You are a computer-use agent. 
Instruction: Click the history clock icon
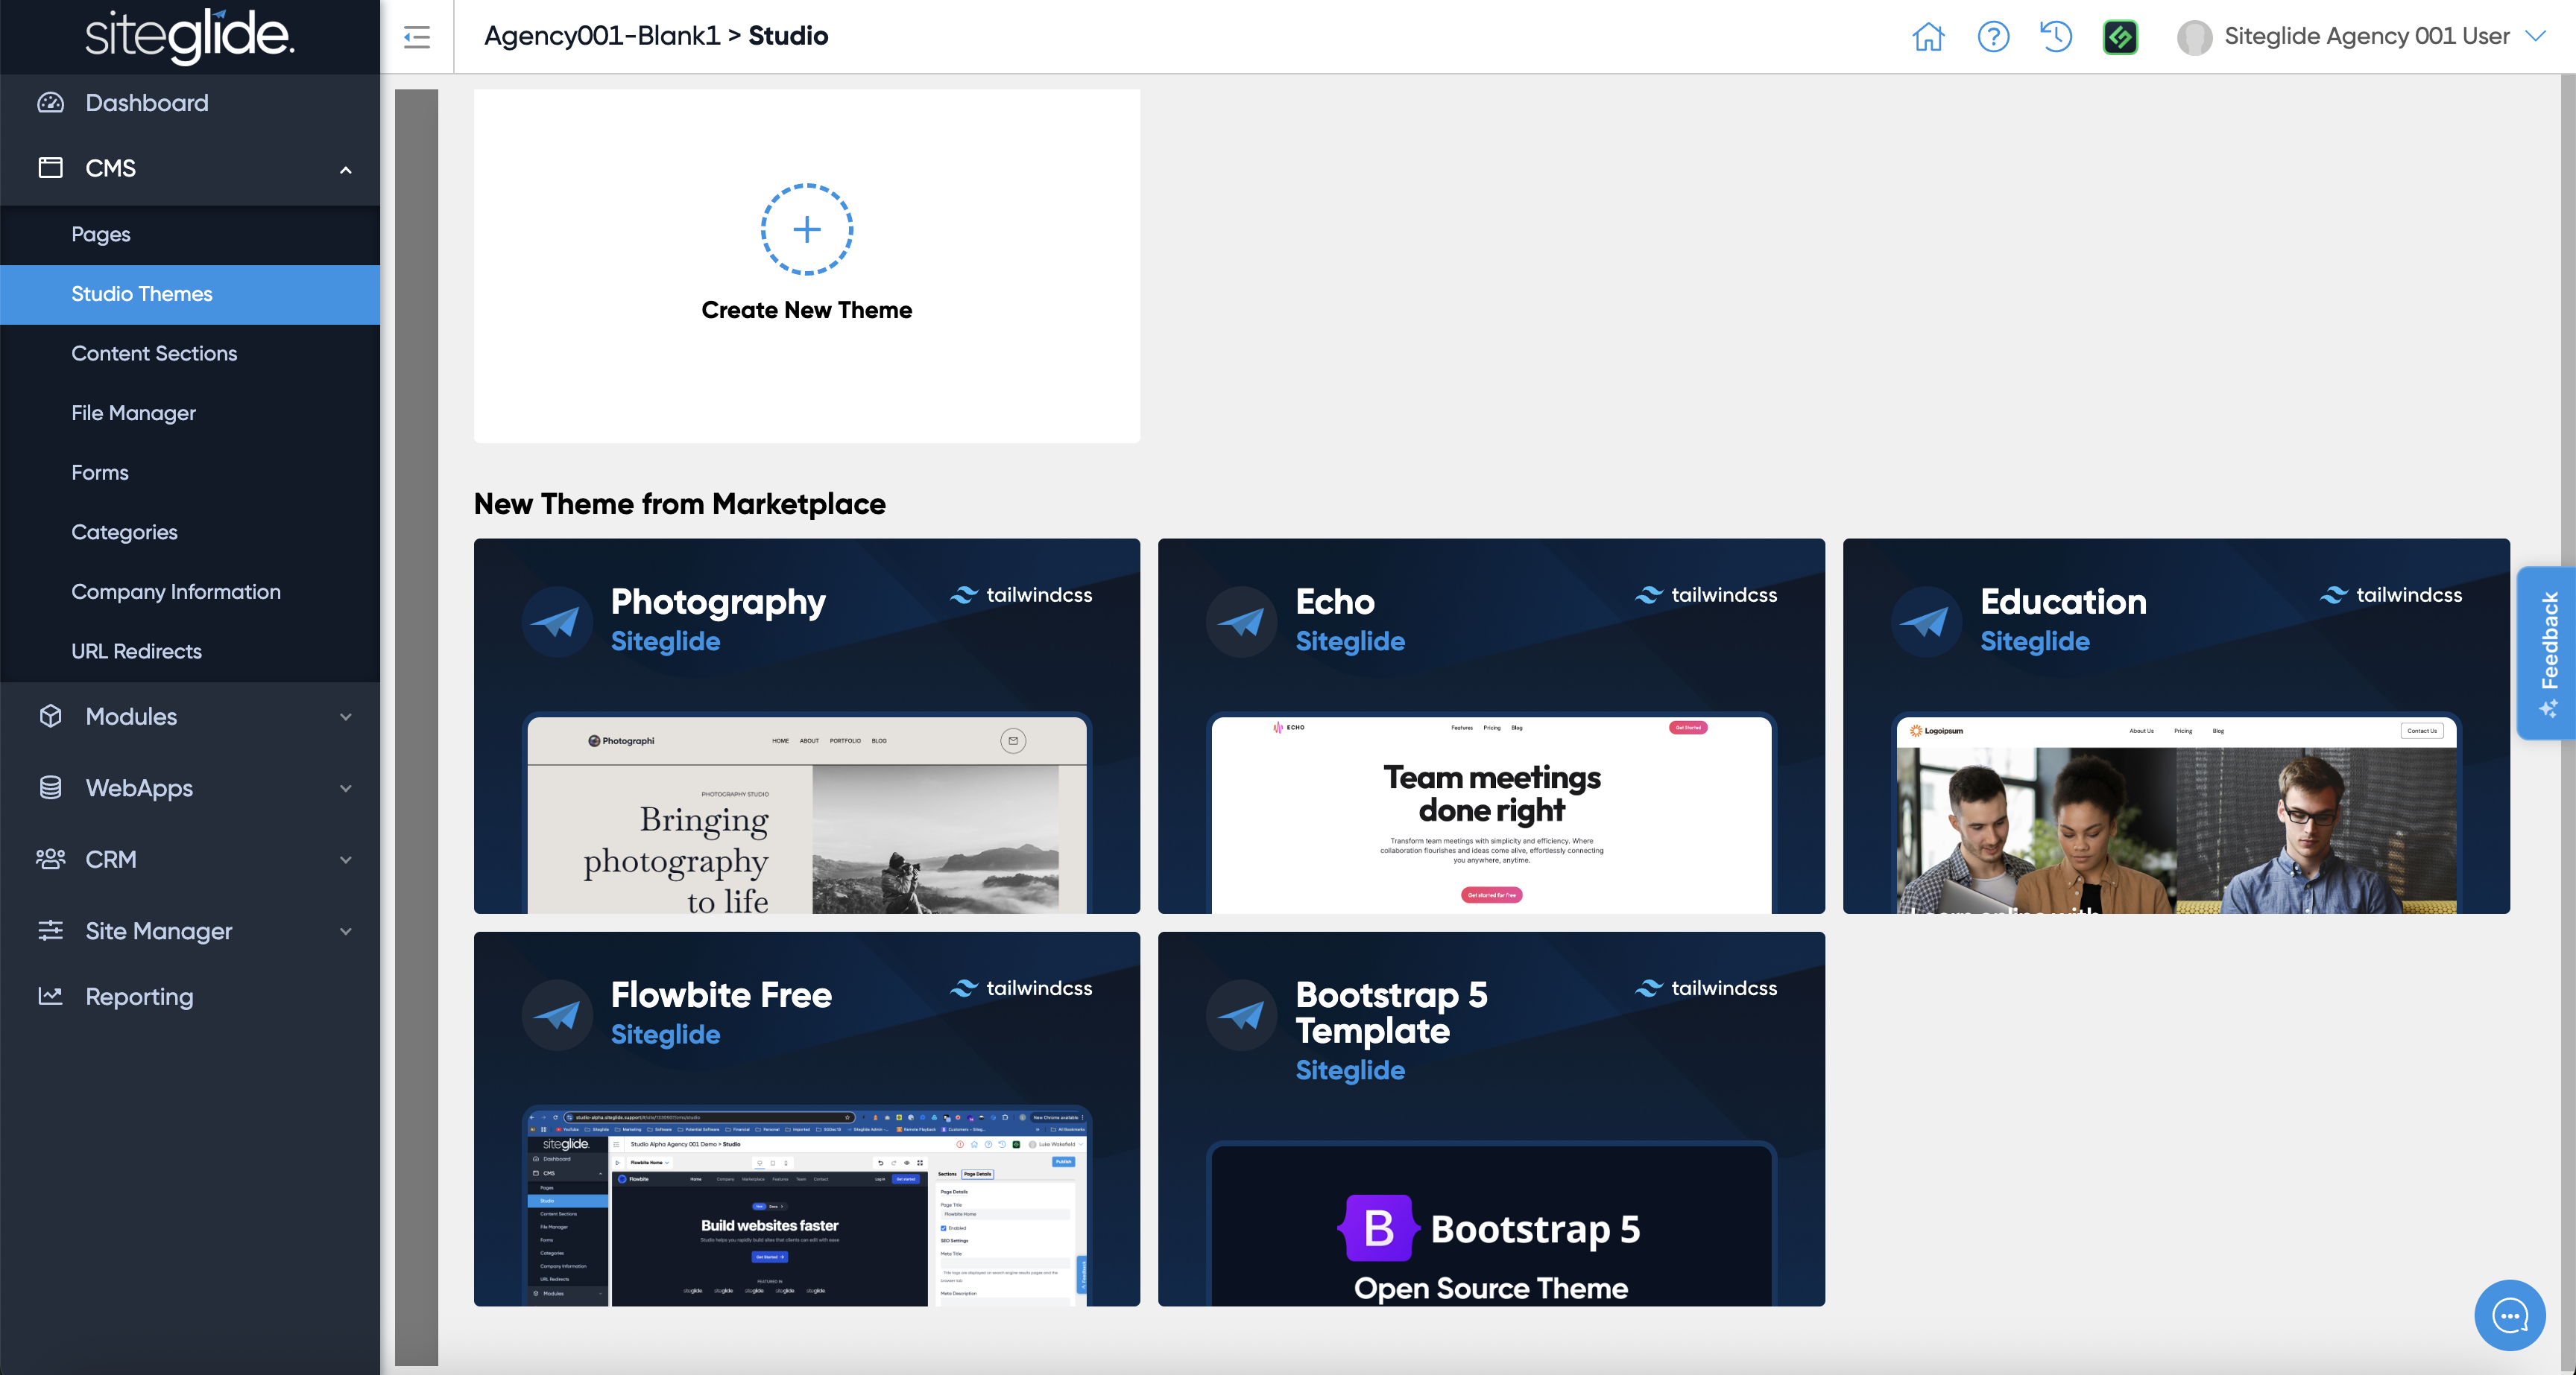[x=2056, y=37]
